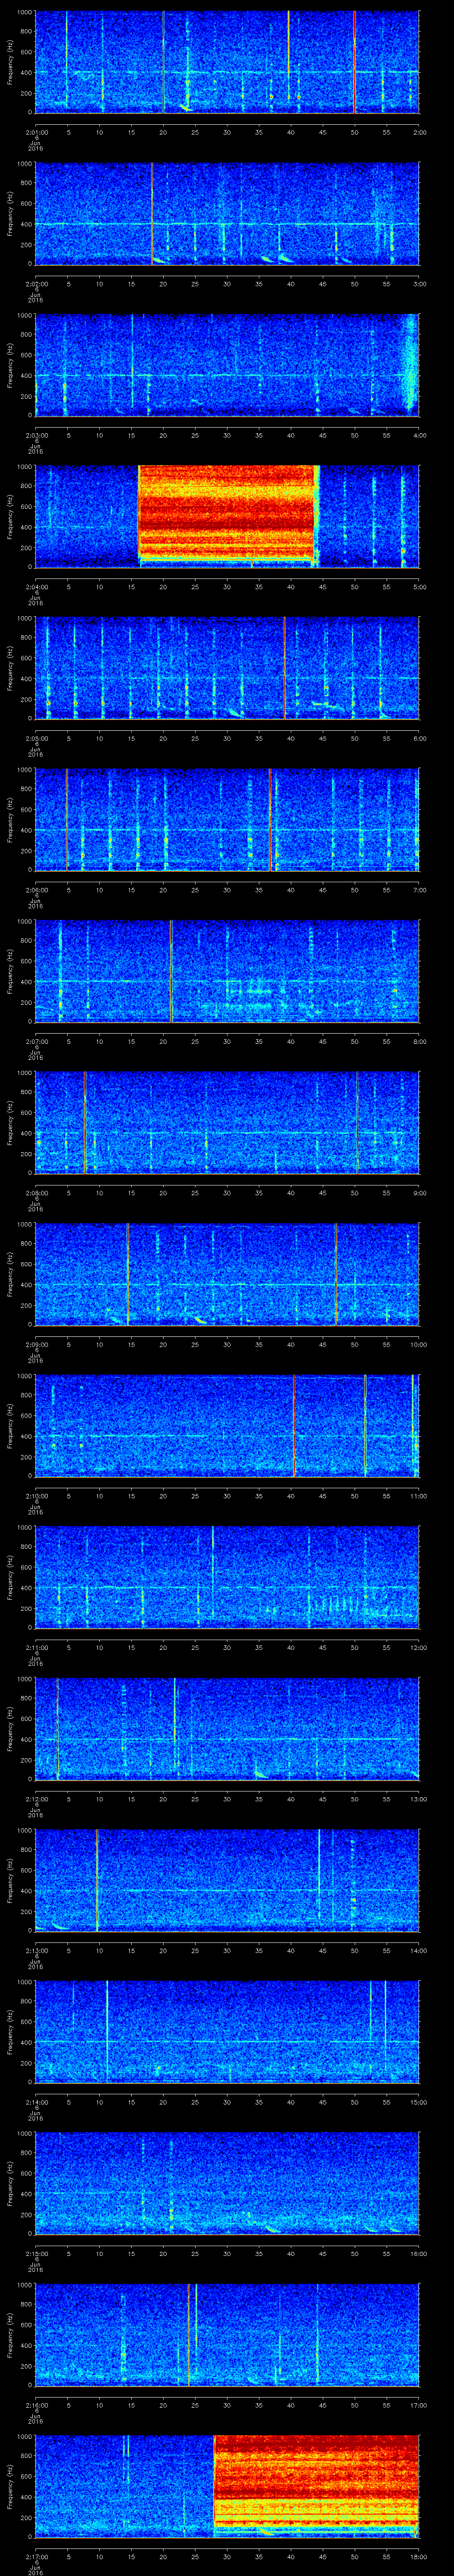Viewport: 454px width, 2576px height.
Task: Select the spectrogram panel starting at 2:08:00
Action: [227, 1122]
